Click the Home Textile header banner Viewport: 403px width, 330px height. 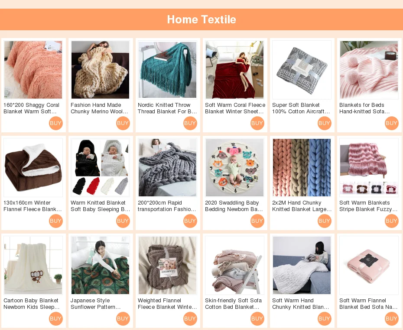pyautogui.click(x=201, y=19)
